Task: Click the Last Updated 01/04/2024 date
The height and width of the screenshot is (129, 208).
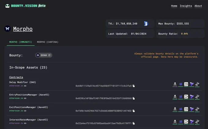Action: coord(127,34)
